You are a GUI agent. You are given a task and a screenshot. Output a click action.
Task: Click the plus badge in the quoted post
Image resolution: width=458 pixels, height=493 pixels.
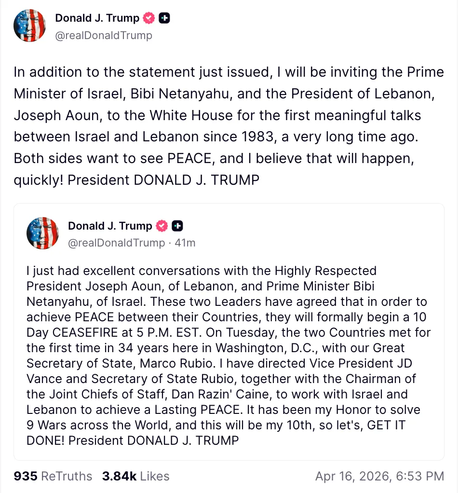pos(177,226)
